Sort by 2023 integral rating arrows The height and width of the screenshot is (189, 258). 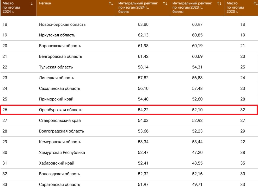click(x=219, y=3)
